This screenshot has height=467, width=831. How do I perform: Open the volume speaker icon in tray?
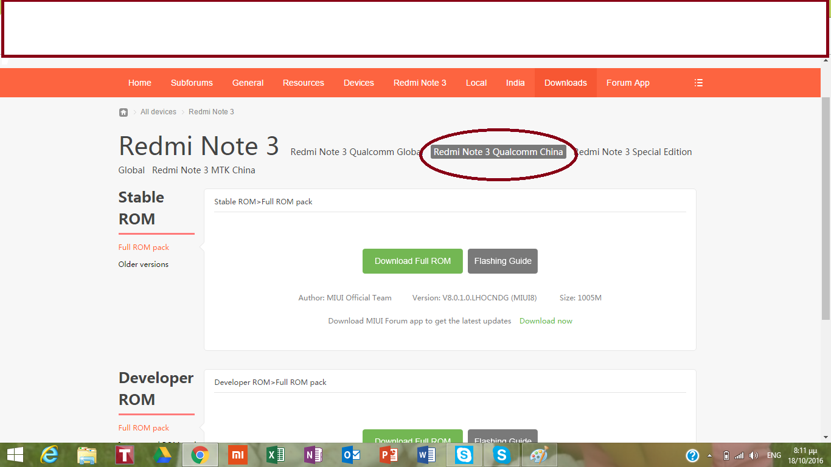(x=754, y=455)
